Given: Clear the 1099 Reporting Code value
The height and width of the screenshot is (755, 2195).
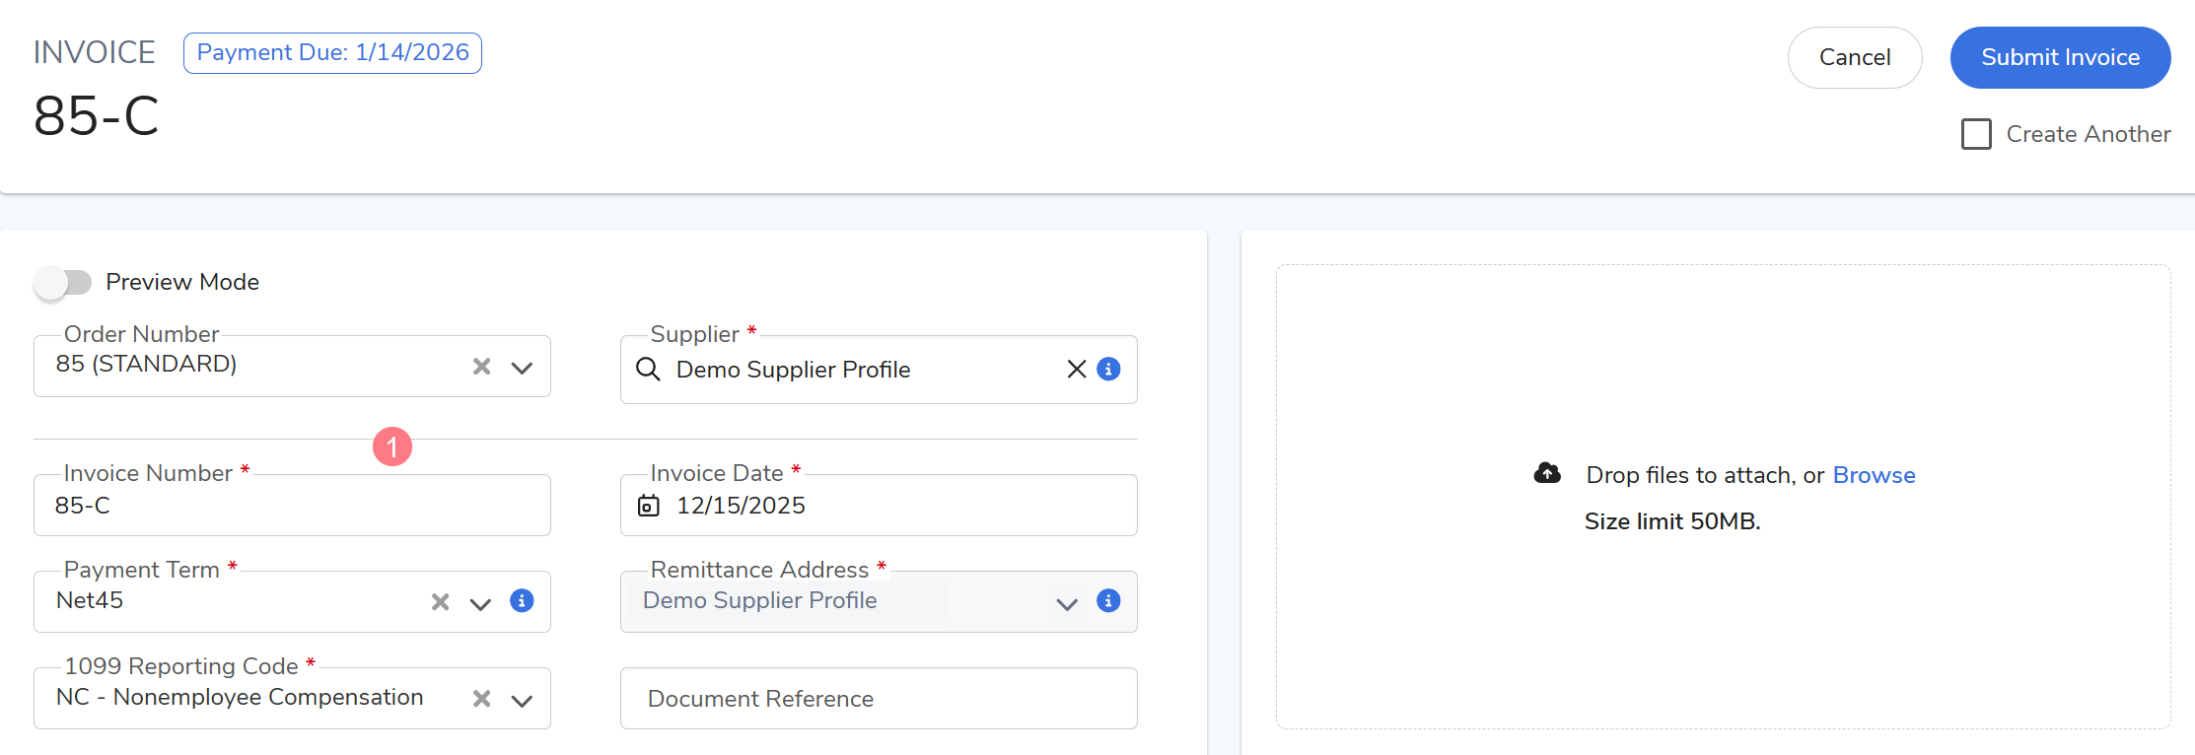Looking at the screenshot, I should point(481,699).
